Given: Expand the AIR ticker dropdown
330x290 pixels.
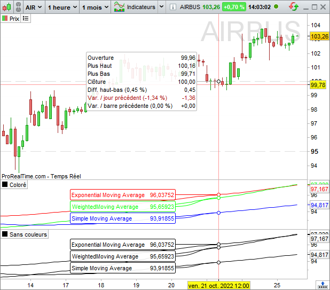Looking at the screenshot, I should coord(34,7).
